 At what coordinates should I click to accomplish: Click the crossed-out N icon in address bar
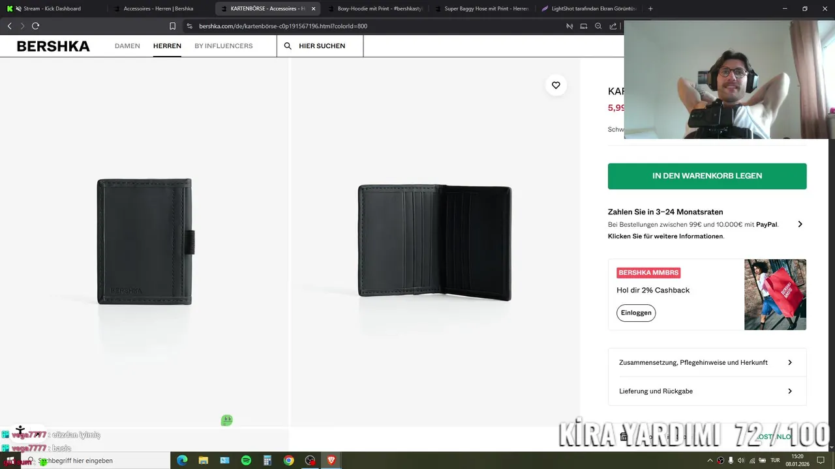(x=569, y=26)
